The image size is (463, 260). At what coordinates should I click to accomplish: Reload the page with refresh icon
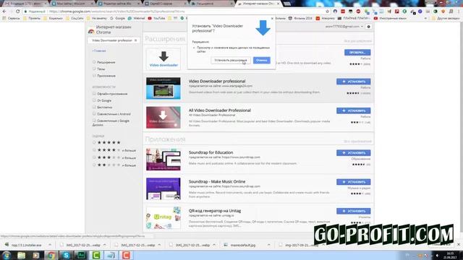17,12
